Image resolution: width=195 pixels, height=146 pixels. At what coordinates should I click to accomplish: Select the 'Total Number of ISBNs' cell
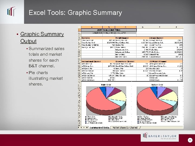92,45
